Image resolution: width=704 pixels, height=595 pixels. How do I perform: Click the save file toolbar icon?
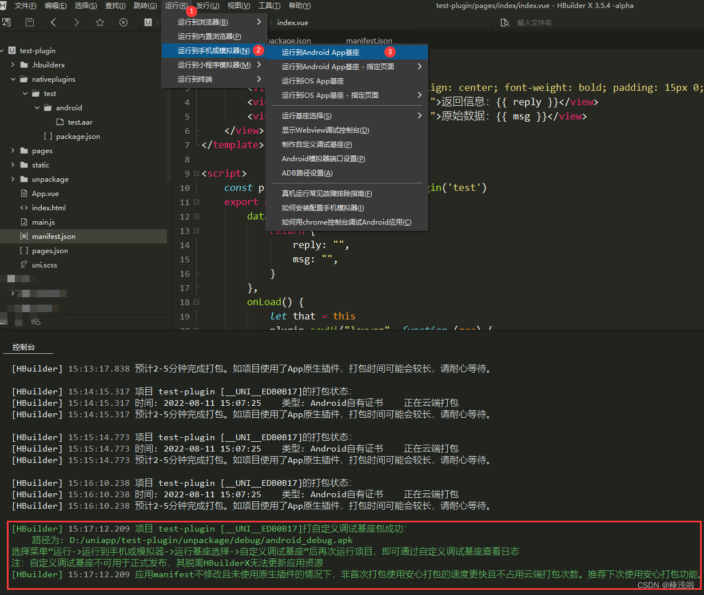(30, 22)
